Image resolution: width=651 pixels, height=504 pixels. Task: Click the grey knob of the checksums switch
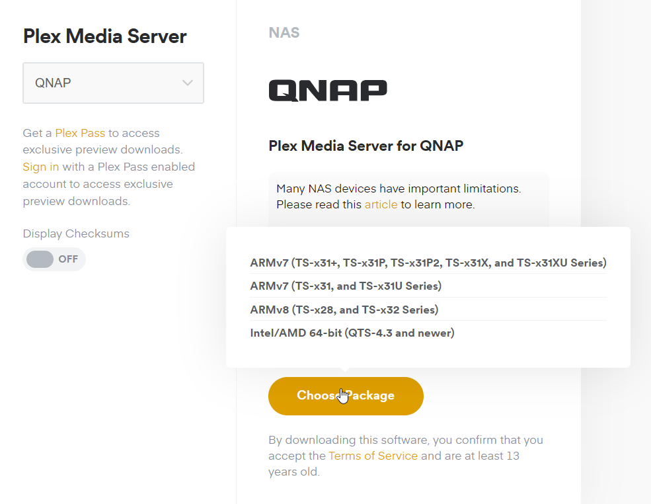point(40,259)
